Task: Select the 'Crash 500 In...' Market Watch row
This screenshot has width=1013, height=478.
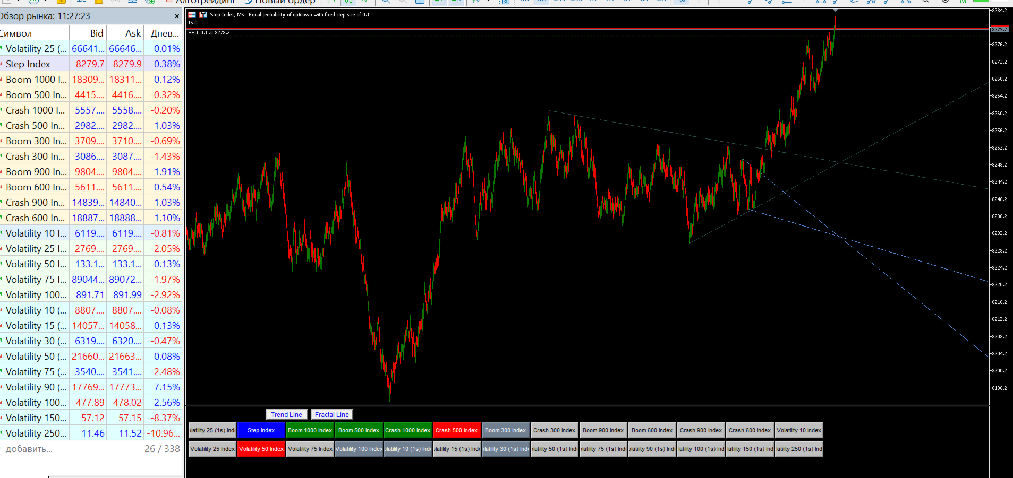Action: tap(91, 125)
